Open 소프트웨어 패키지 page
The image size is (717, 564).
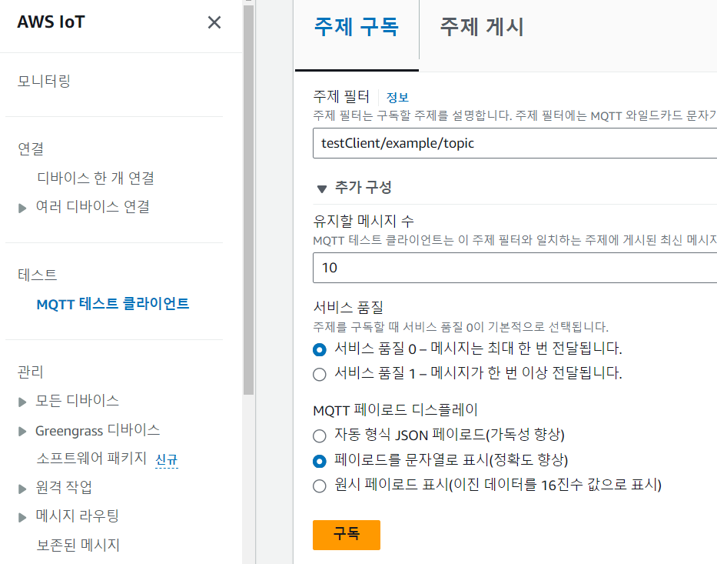click(91, 458)
